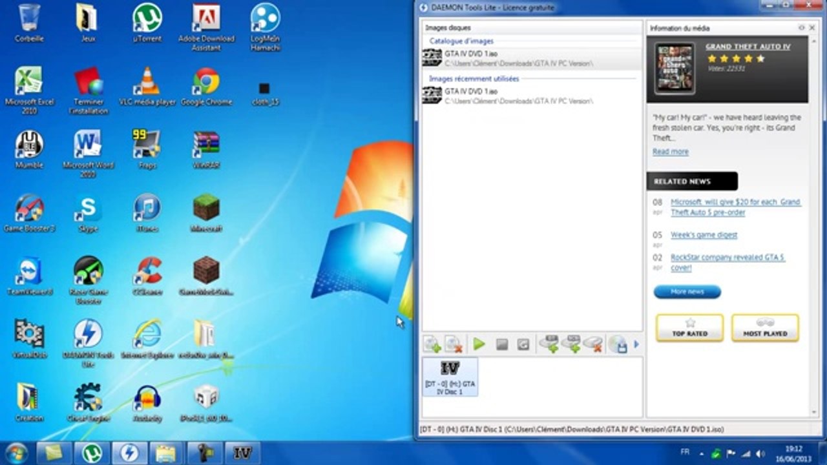Image resolution: width=827 pixels, height=465 pixels.
Task: Launch Minecraft from the desktop
Action: pyautogui.click(x=206, y=212)
